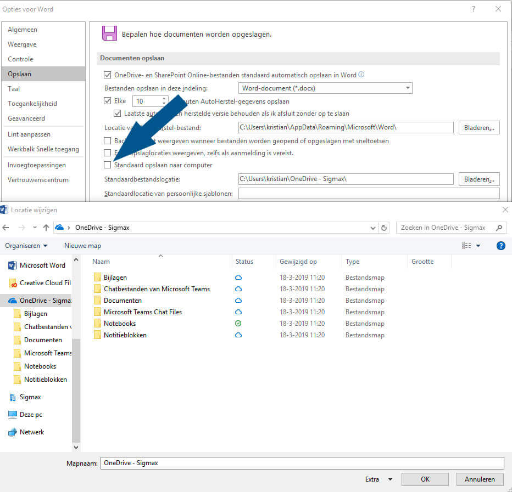The height and width of the screenshot is (492, 512).
Task: Open the Toegankelijkheid options category
Action: tap(32, 104)
